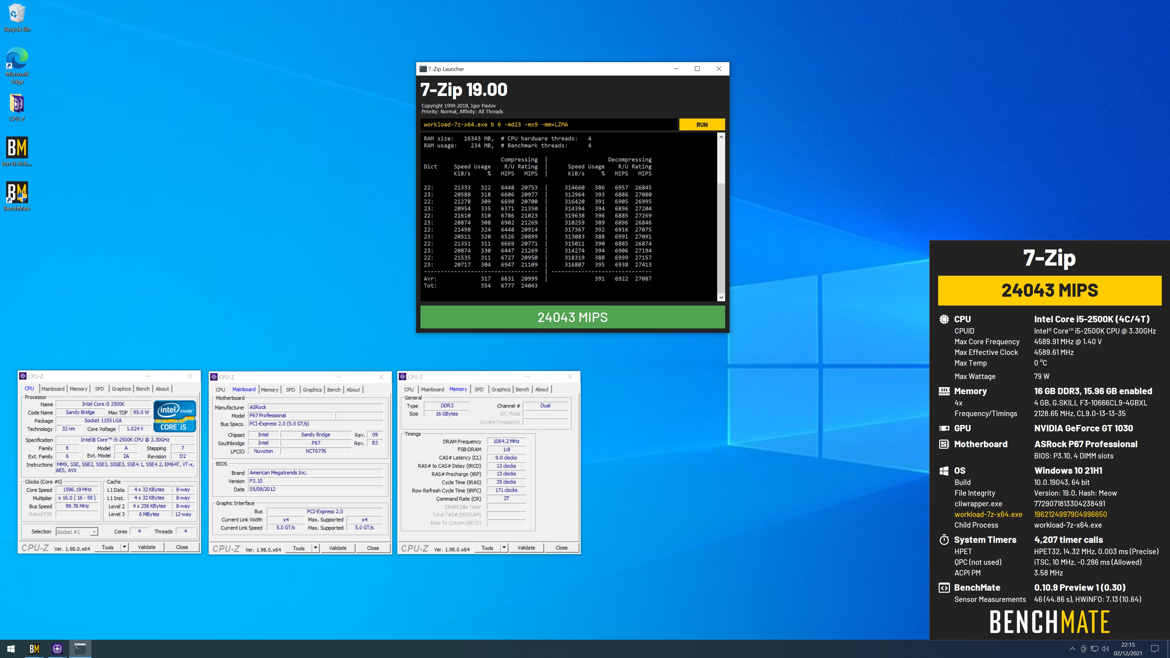Screen dimensions: 1170x658
Task: Edit the workload command line field
Action: pos(549,124)
